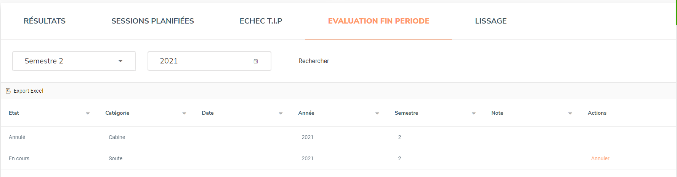677x177 pixels.
Task: Open the Date column filter icon
Action: coord(281,113)
